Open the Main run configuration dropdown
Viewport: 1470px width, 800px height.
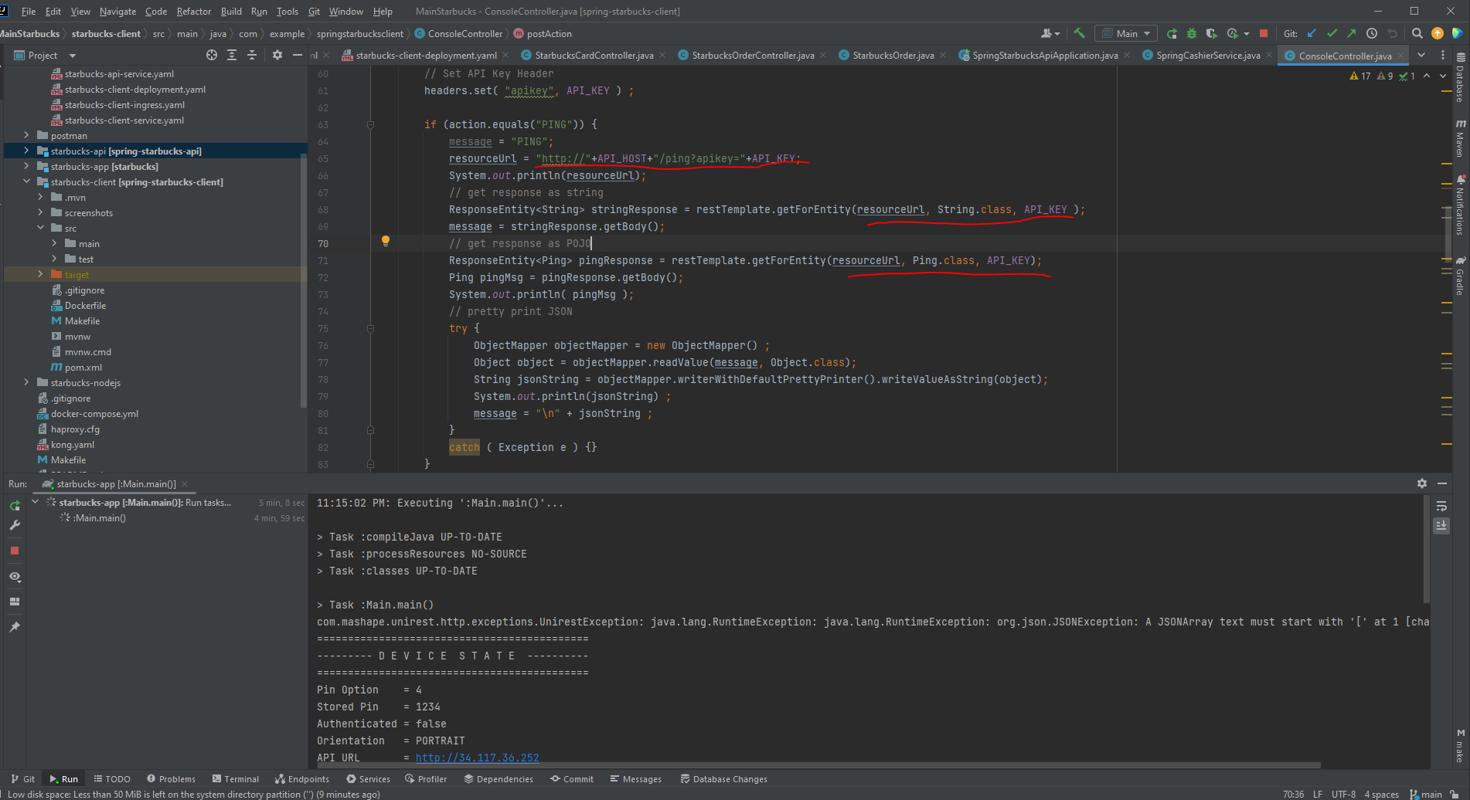[1125, 33]
